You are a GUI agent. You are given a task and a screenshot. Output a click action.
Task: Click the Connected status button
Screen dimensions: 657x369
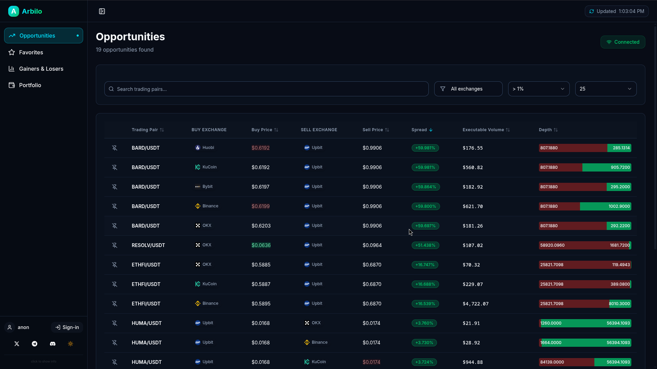point(623,42)
